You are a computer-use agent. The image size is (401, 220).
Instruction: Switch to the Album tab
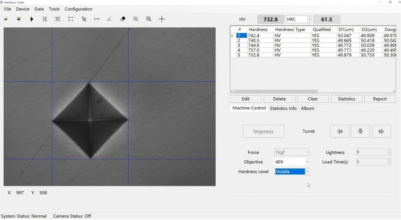pyautogui.click(x=308, y=108)
